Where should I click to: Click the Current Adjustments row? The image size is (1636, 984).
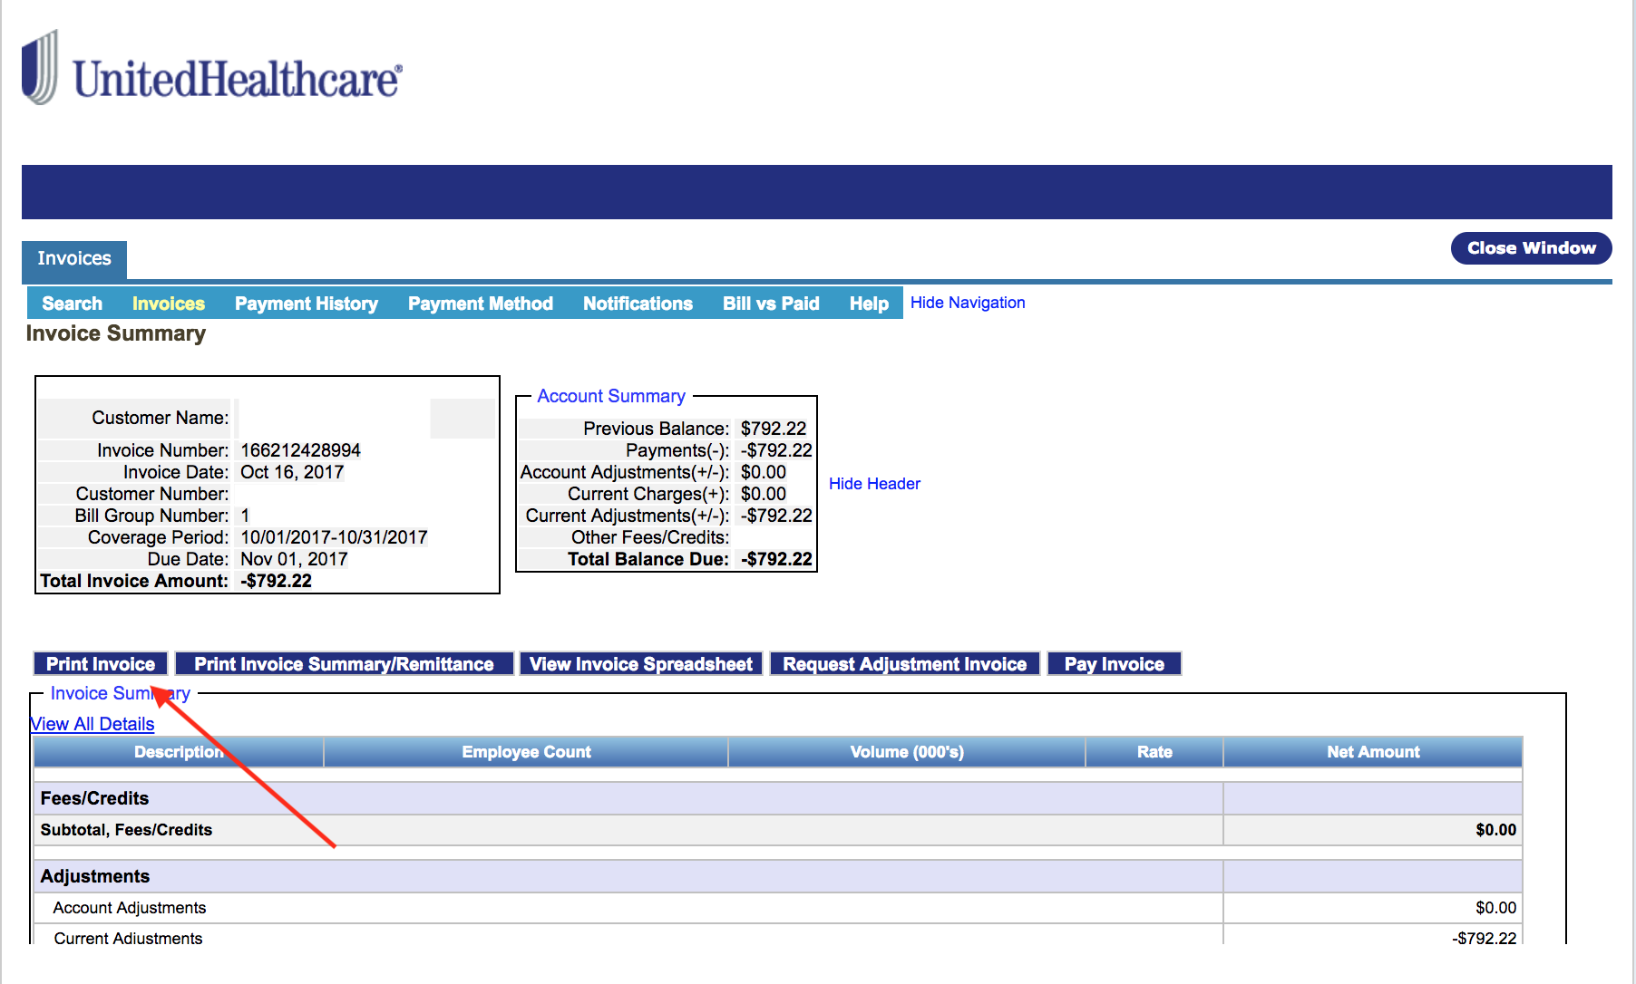[x=127, y=938]
